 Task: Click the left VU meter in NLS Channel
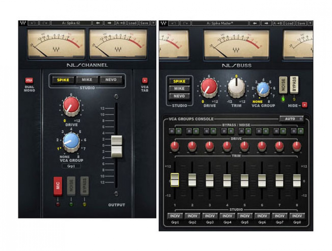coord(56,44)
